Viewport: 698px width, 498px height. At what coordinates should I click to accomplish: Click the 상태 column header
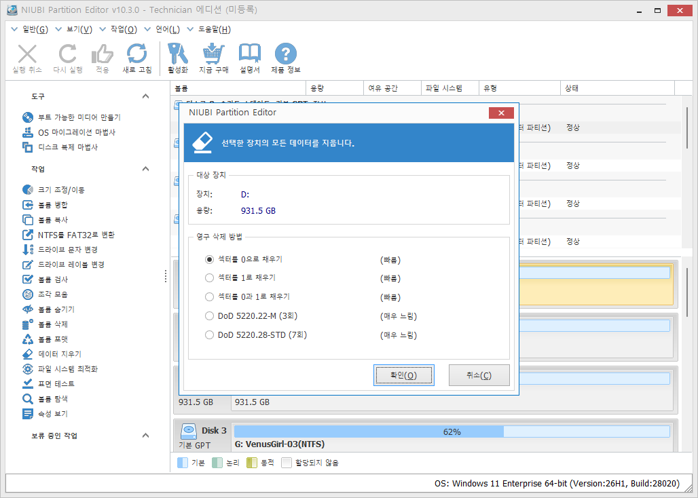(x=617, y=88)
